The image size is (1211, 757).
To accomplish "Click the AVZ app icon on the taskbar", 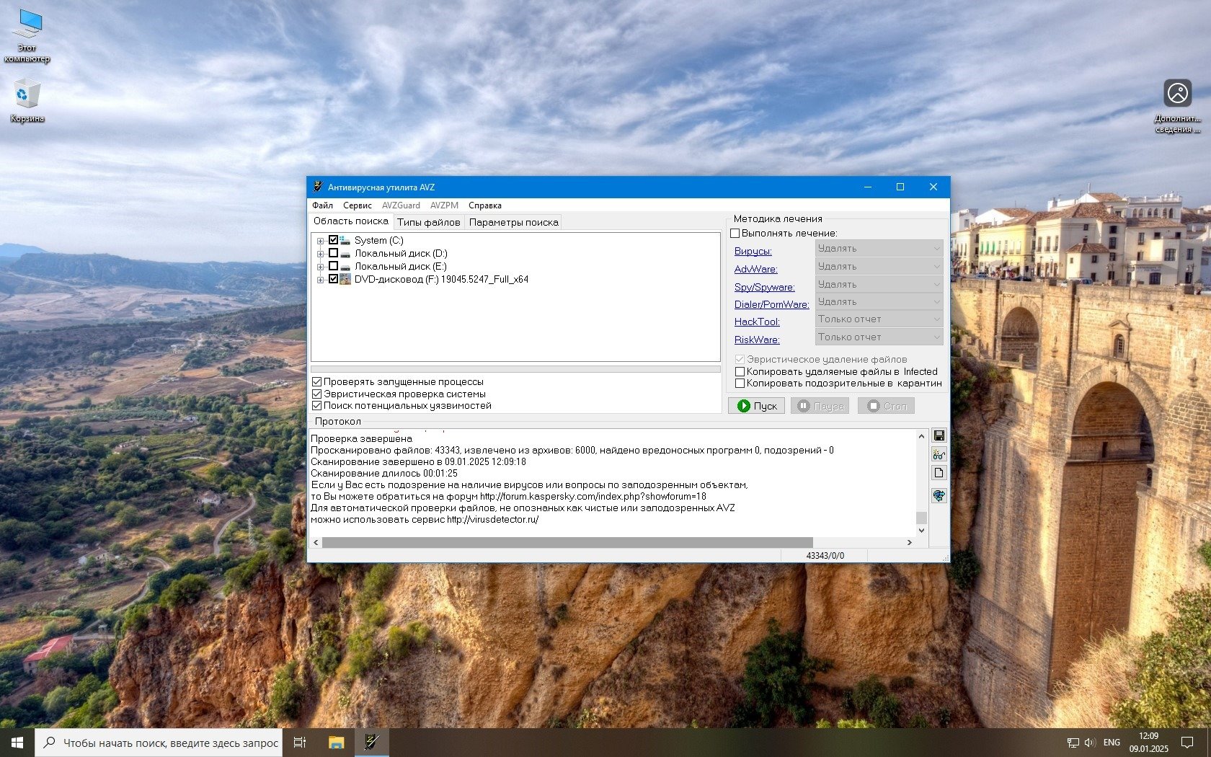I will tap(371, 743).
